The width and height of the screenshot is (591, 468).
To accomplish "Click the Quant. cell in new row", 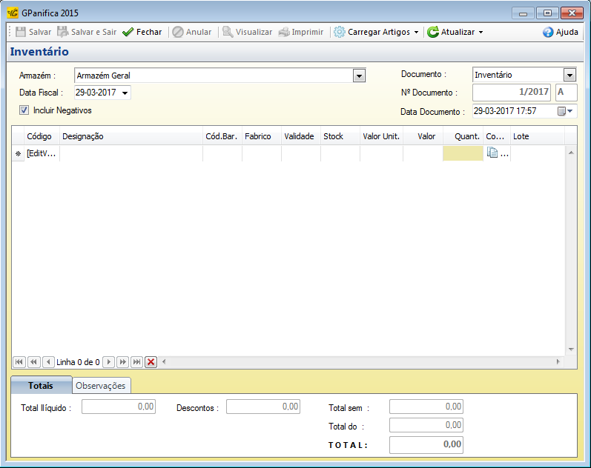I will tap(463, 153).
